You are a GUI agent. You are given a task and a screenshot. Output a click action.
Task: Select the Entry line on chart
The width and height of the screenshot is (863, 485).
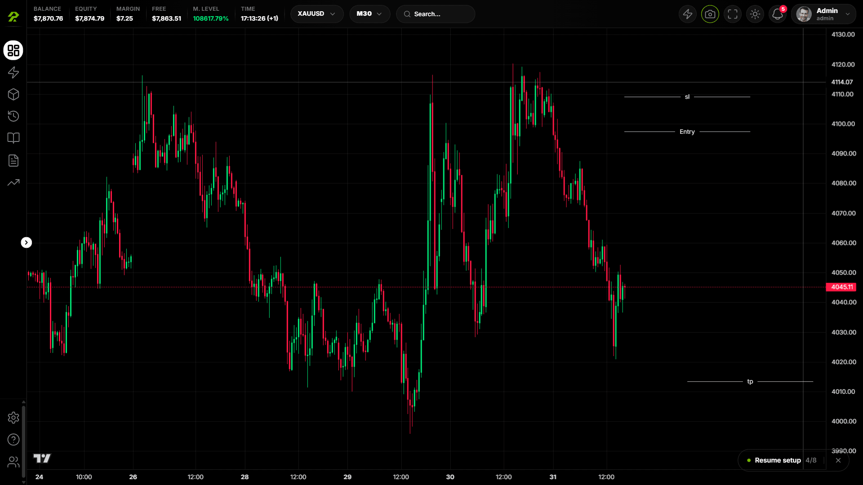click(687, 132)
